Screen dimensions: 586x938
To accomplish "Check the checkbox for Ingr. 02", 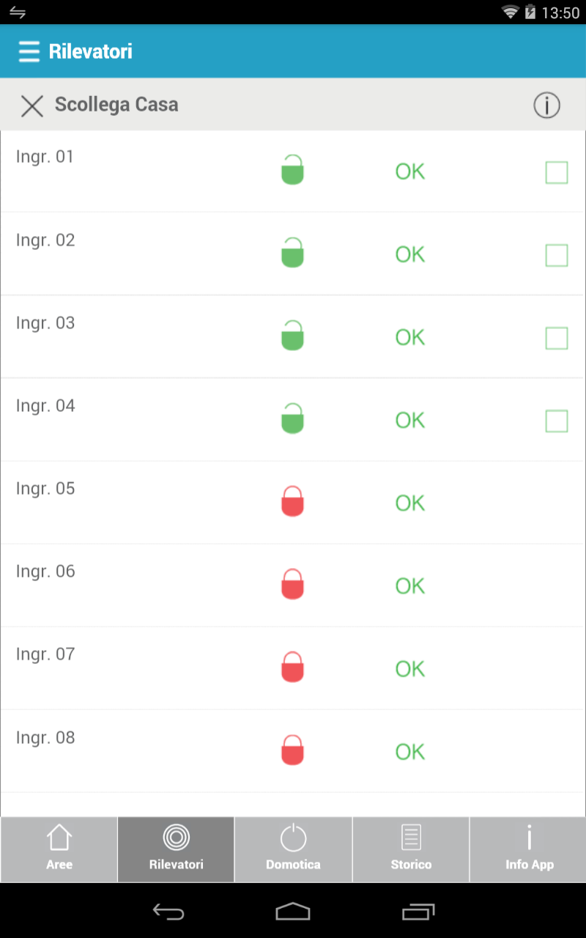I will pyautogui.click(x=557, y=255).
